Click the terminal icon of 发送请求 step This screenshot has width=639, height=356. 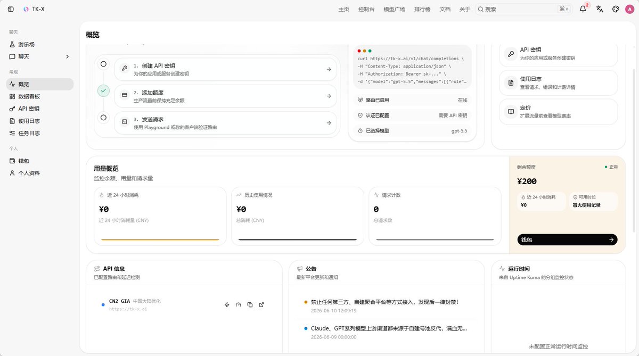coord(125,122)
